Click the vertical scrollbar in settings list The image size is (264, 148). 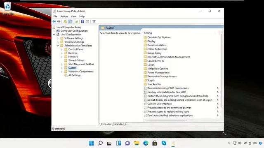coord(222,70)
